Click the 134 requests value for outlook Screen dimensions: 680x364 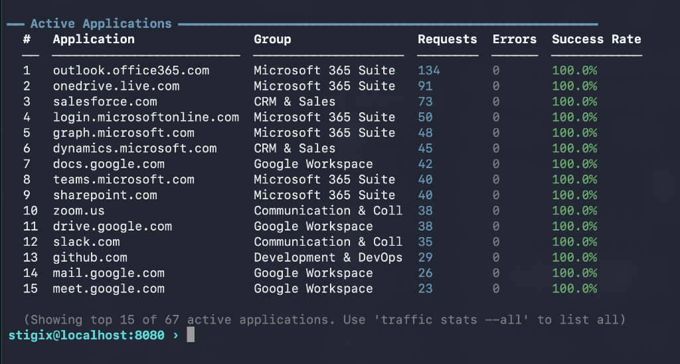[429, 70]
